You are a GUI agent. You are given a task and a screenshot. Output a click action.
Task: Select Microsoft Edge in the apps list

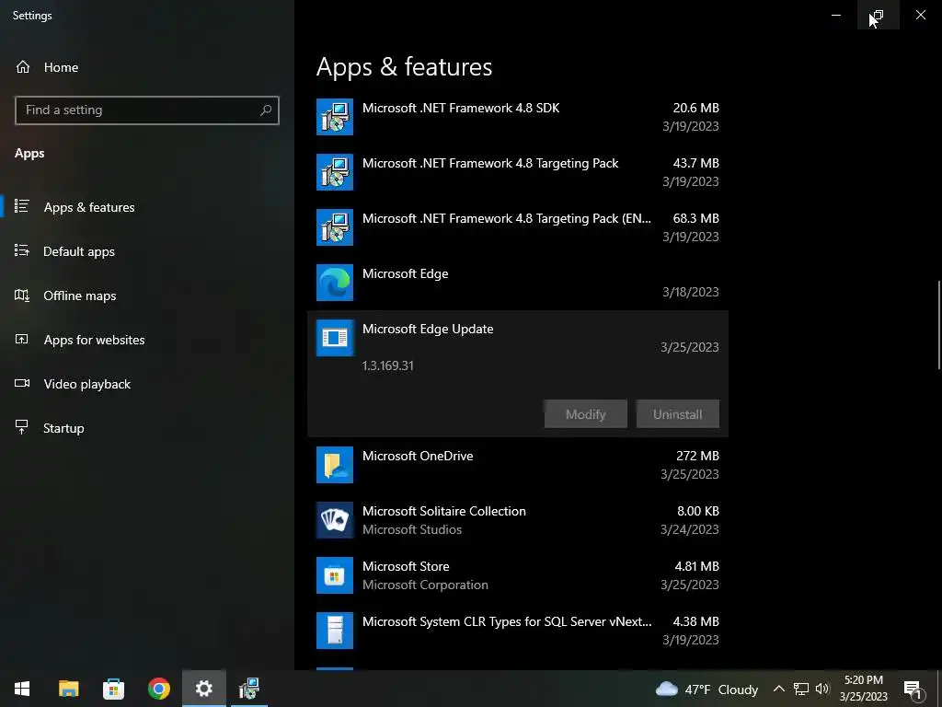click(517, 283)
